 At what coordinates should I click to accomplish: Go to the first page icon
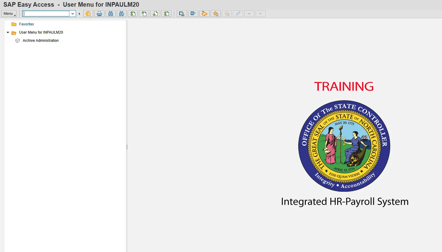133,14
